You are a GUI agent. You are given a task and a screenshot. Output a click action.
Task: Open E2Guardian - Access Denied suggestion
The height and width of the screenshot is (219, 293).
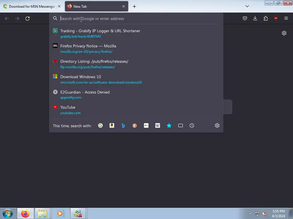click(x=136, y=95)
